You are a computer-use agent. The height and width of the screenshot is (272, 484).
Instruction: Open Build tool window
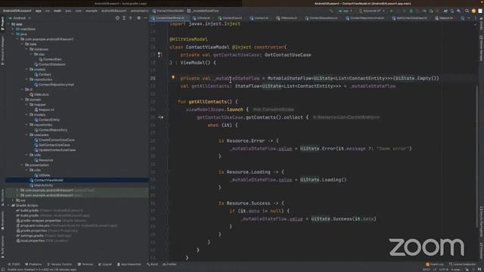(152, 264)
